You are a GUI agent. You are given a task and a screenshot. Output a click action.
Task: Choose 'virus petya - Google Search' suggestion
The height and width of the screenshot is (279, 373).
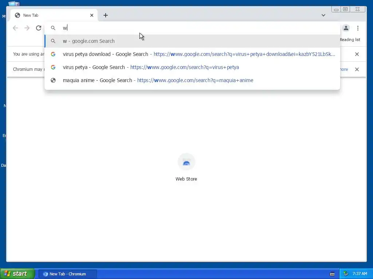pos(192,67)
